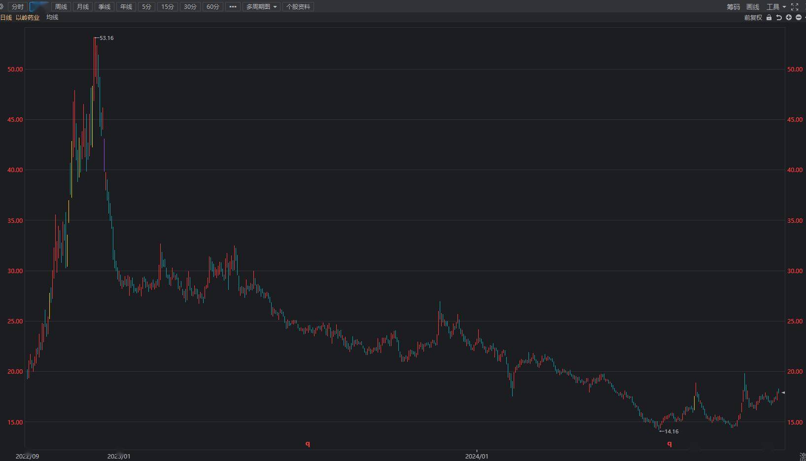Image resolution: width=806 pixels, height=461 pixels.
Task: Zoom in with the plus icon
Action: 789,18
